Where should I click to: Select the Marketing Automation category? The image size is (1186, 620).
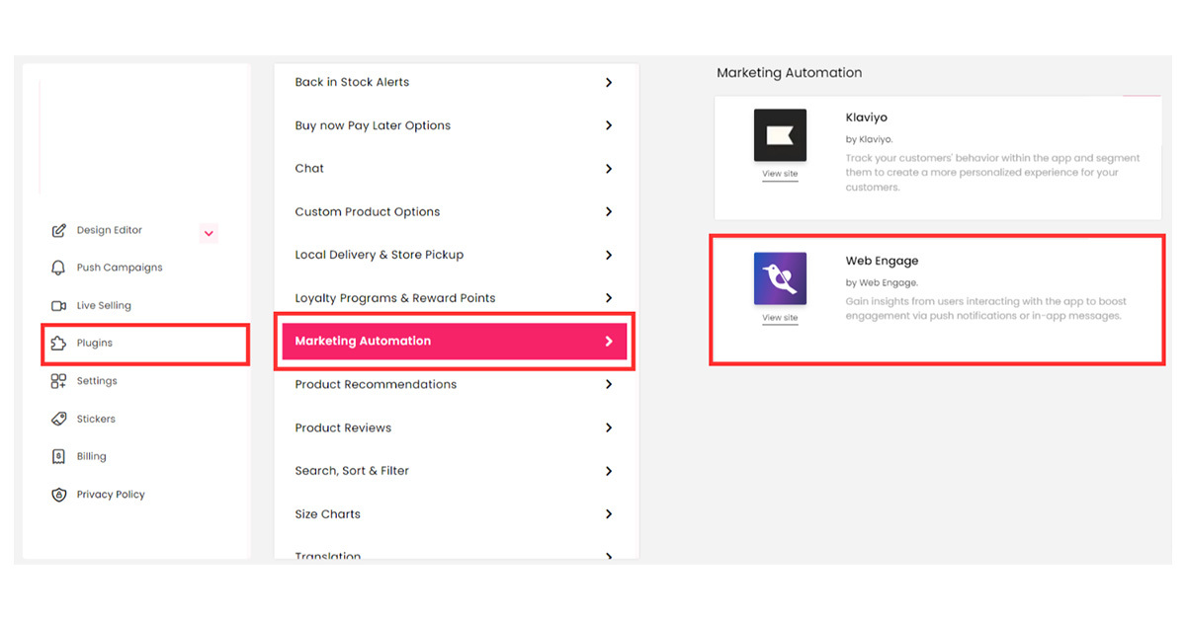click(x=455, y=342)
